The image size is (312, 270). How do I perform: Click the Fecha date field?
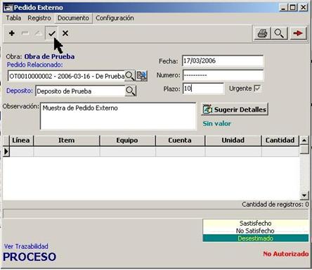(223, 61)
